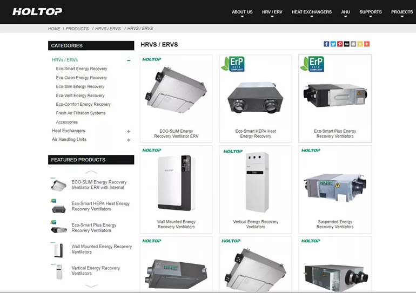This screenshot has width=416, height=293.
Task: Open SUPPORTS navigation menu
Action: tap(371, 12)
